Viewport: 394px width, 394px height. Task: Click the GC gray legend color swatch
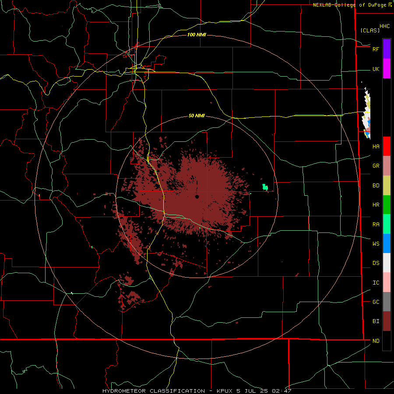pos(387,302)
